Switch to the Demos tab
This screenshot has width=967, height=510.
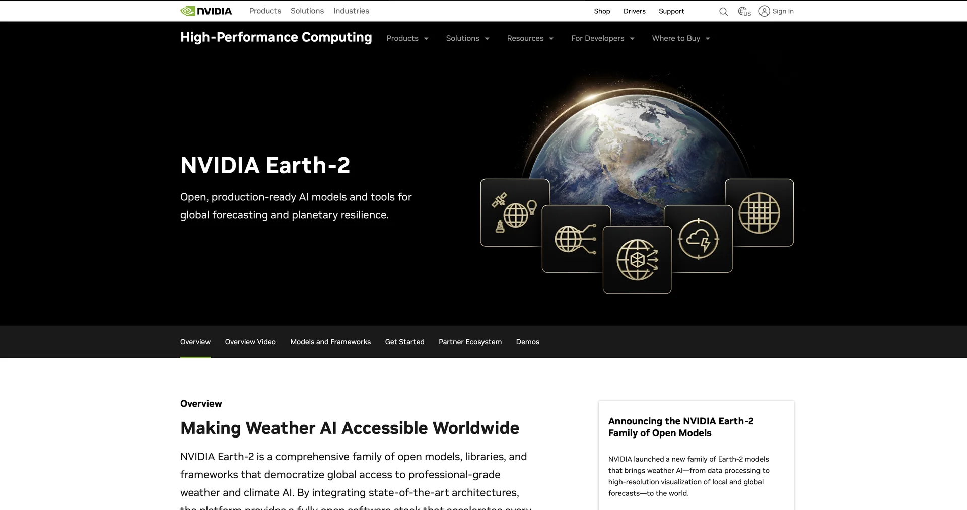tap(527, 342)
